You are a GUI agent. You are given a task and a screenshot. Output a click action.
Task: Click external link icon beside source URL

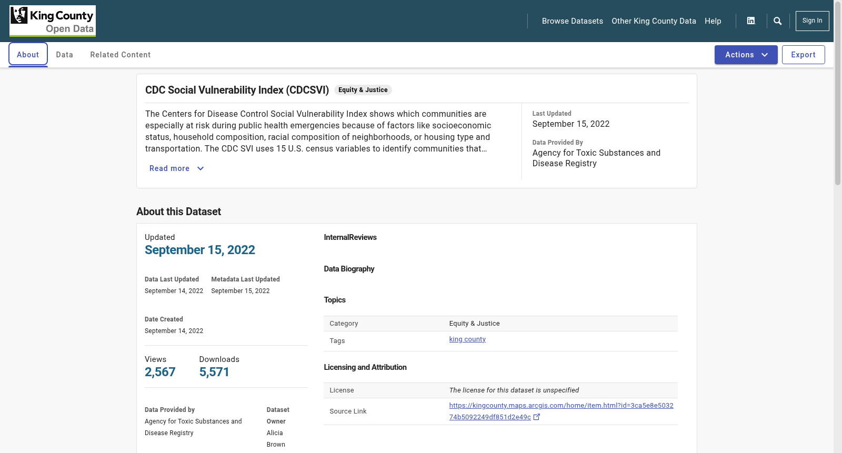click(537, 417)
